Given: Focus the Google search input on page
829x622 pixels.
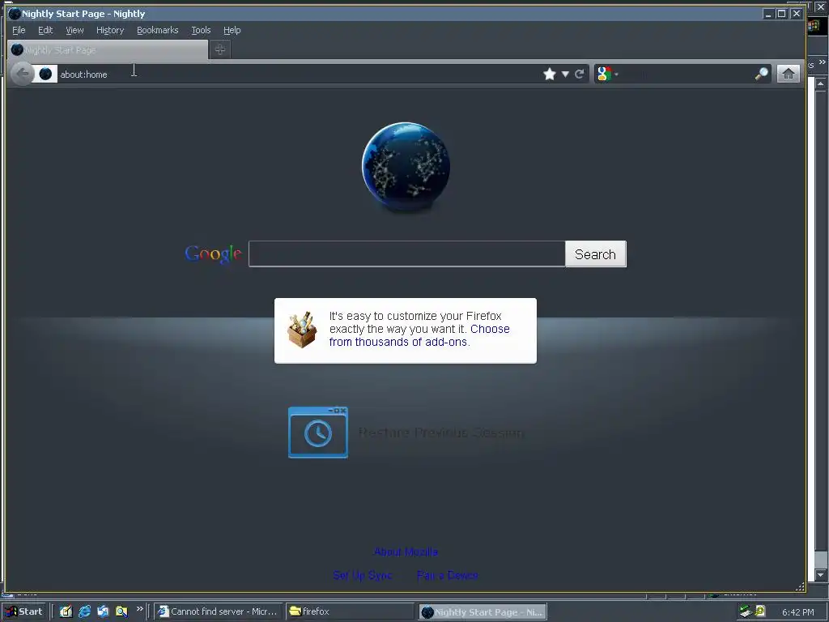Looking at the screenshot, I should click(x=406, y=253).
